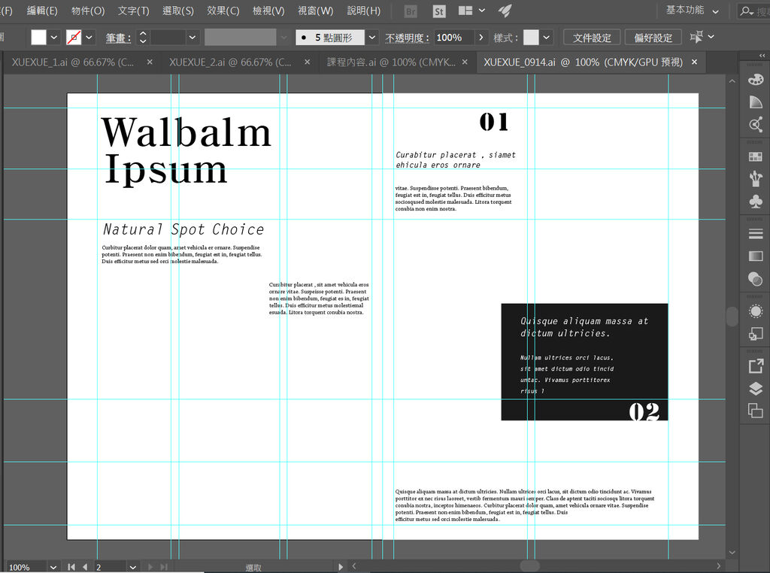Open the Gradient panel icon

[756, 256]
